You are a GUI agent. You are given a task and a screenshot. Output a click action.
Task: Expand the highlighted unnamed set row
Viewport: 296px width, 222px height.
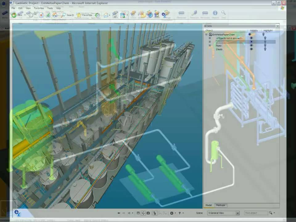point(210,42)
